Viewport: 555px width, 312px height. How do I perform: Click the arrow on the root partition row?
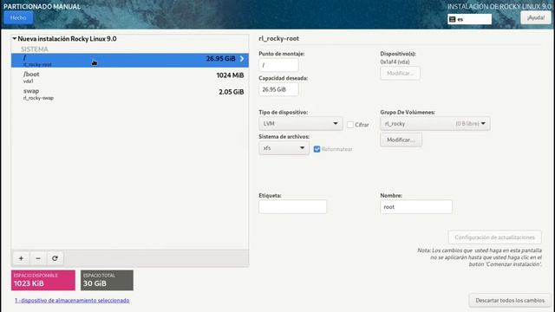(242, 59)
